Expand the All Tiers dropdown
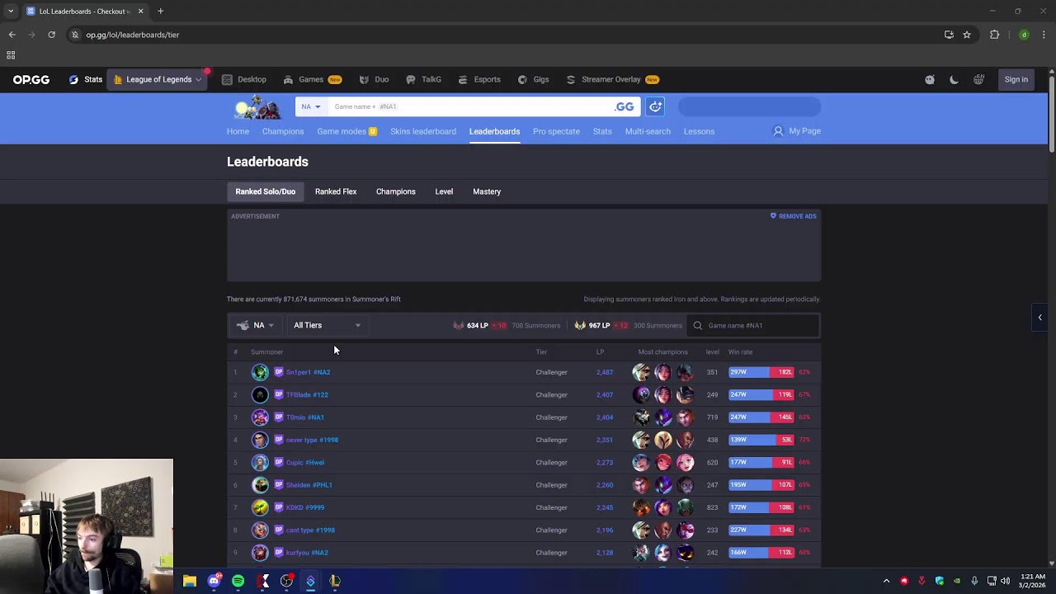This screenshot has width=1056, height=594. click(x=328, y=325)
